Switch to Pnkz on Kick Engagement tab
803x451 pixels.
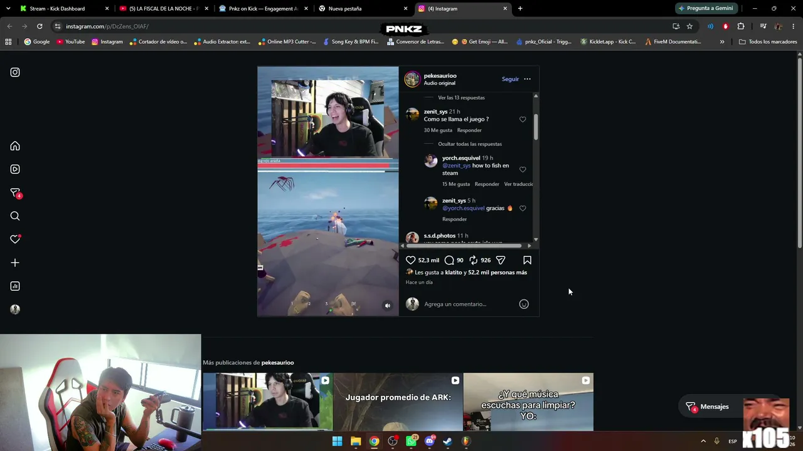point(263,9)
